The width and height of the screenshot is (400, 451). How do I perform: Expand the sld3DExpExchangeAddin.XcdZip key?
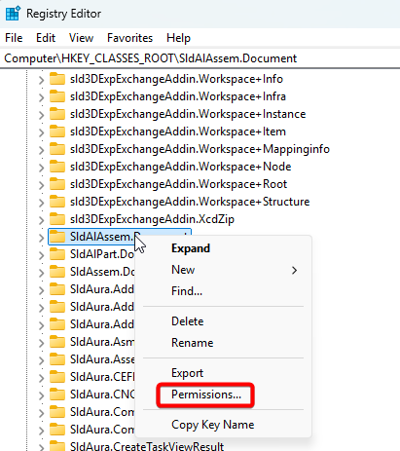click(x=41, y=220)
